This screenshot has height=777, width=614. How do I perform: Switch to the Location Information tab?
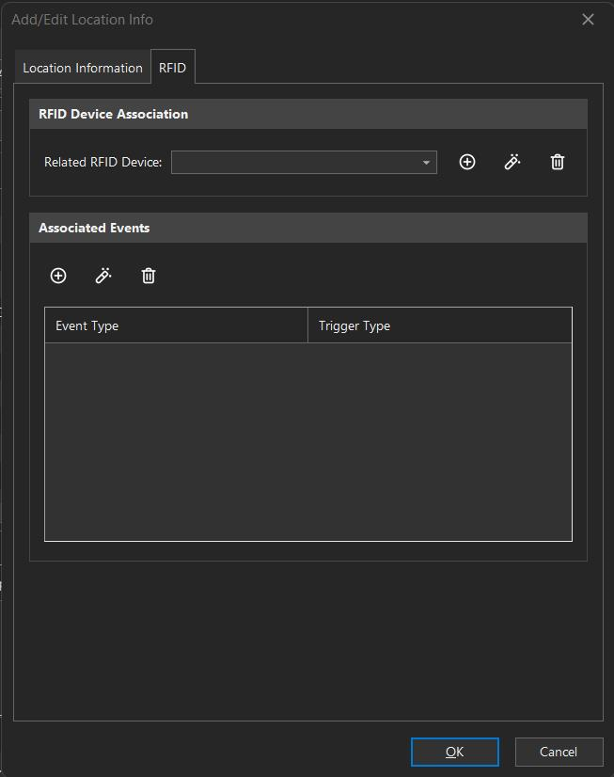(83, 68)
